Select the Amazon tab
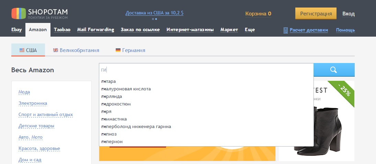This screenshot has height=164, width=376. 38,30
